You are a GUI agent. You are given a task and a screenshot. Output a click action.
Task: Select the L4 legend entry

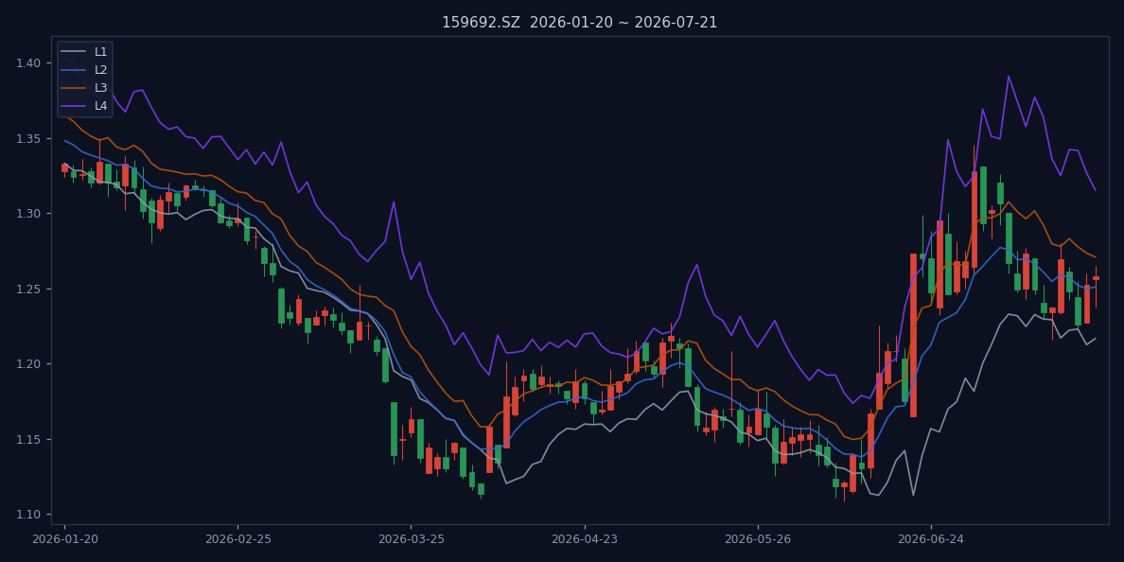84,105
